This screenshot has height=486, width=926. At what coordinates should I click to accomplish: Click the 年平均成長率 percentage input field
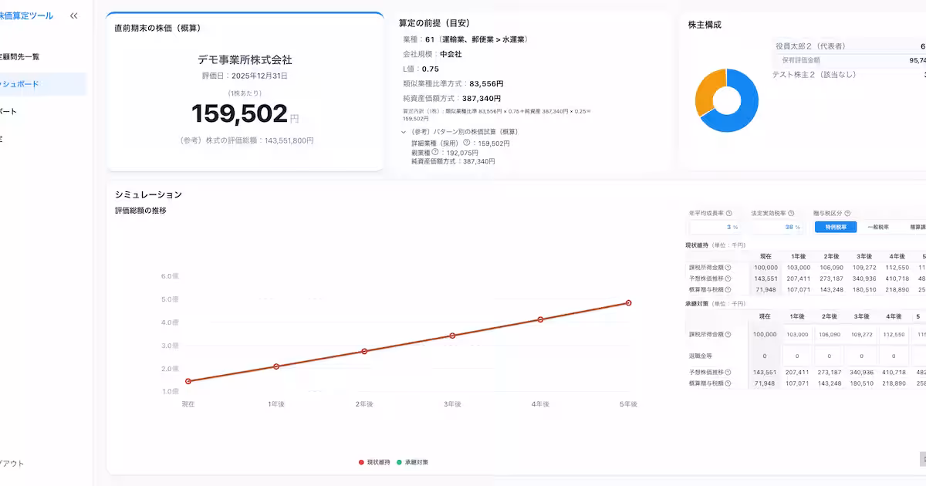(x=717, y=228)
